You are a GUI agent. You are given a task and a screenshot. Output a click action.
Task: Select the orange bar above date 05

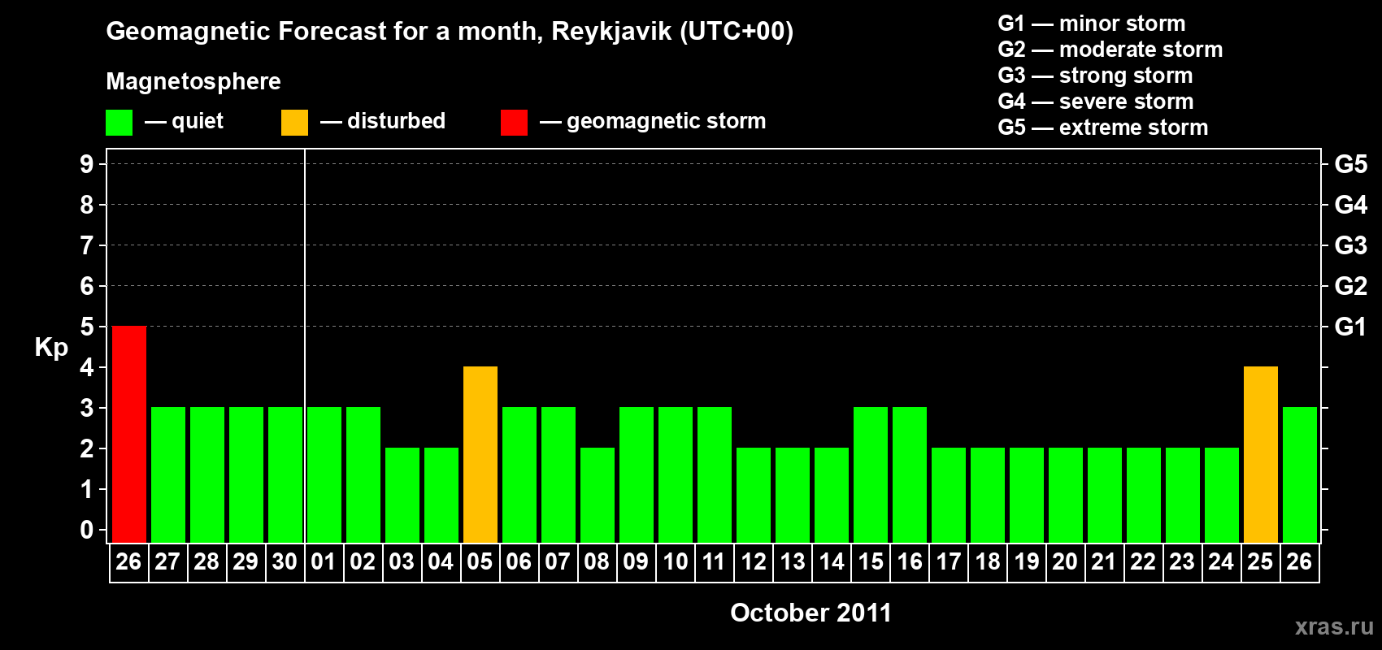480,454
